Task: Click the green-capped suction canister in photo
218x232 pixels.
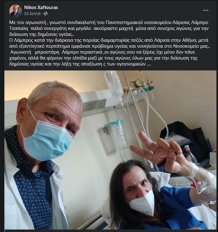Action: (117, 134)
